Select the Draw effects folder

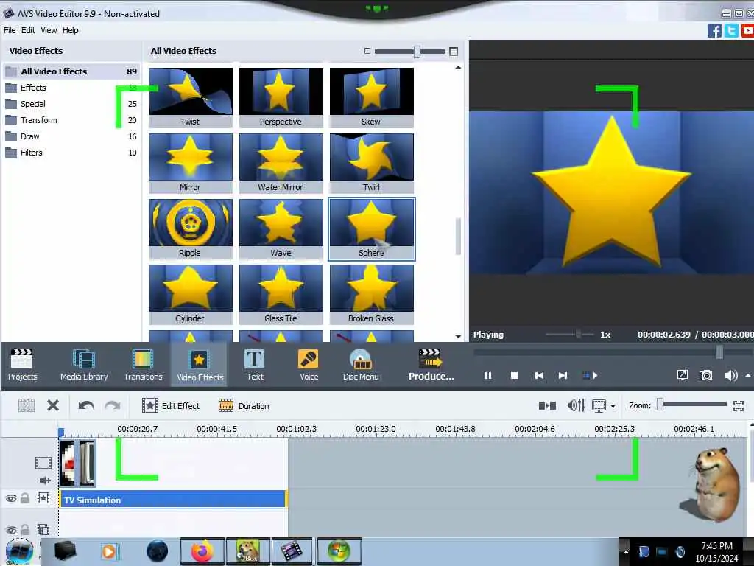coord(71,136)
